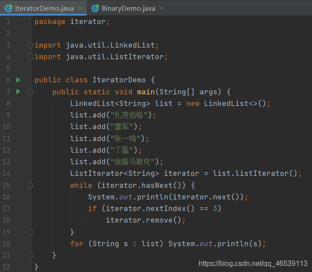Screen dimensions: 312x272
Task: Click 'nextIndex()' on line 17
Action: click(170, 208)
